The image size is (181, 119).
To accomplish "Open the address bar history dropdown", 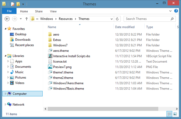I will pyautogui.click(x=111, y=19).
